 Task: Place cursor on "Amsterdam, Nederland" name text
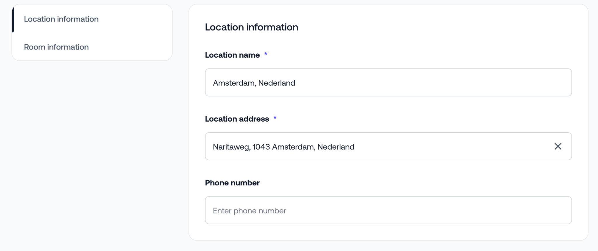(254, 83)
